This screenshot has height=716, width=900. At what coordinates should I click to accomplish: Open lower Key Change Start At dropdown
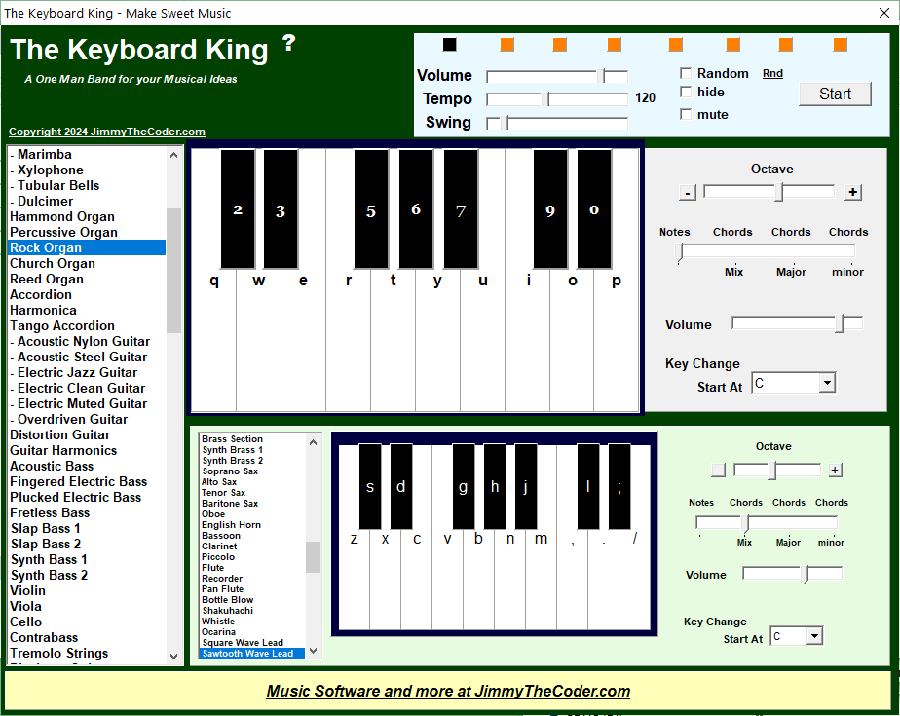tap(814, 636)
